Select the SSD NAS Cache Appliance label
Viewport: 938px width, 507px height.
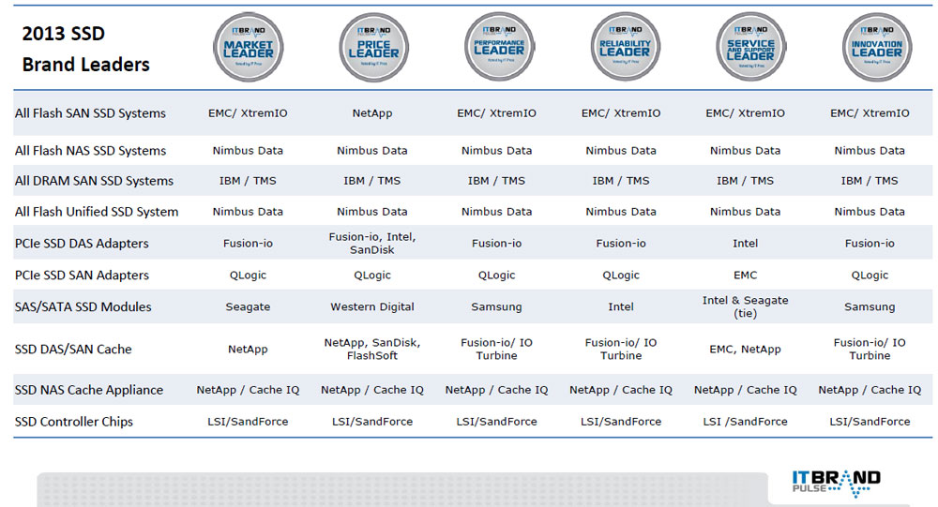click(x=89, y=390)
